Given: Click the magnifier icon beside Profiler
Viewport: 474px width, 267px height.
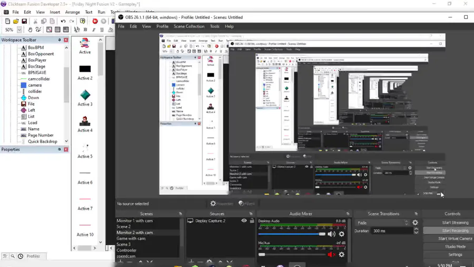Looking at the screenshot, I should [x=13, y=256].
